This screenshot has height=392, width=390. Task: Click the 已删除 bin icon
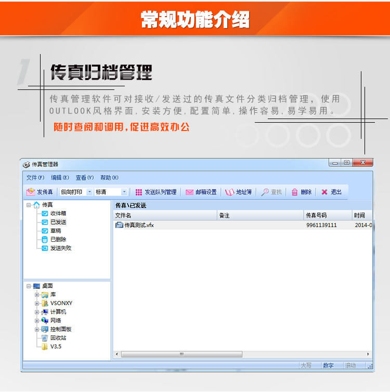pos(45,239)
